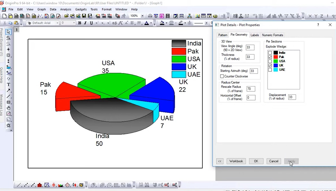
Task: Click the Apply button
Action: pos(291,161)
